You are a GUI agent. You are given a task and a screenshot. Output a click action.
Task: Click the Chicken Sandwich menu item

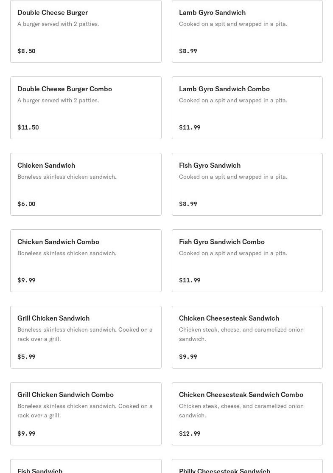point(86,184)
